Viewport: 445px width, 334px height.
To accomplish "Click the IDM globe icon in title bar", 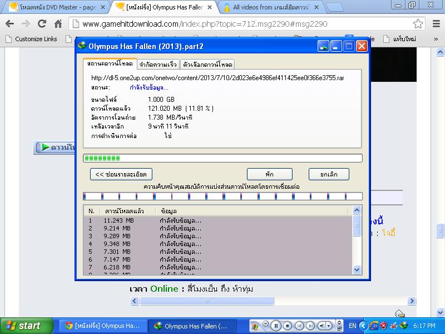I will pos(82,46).
